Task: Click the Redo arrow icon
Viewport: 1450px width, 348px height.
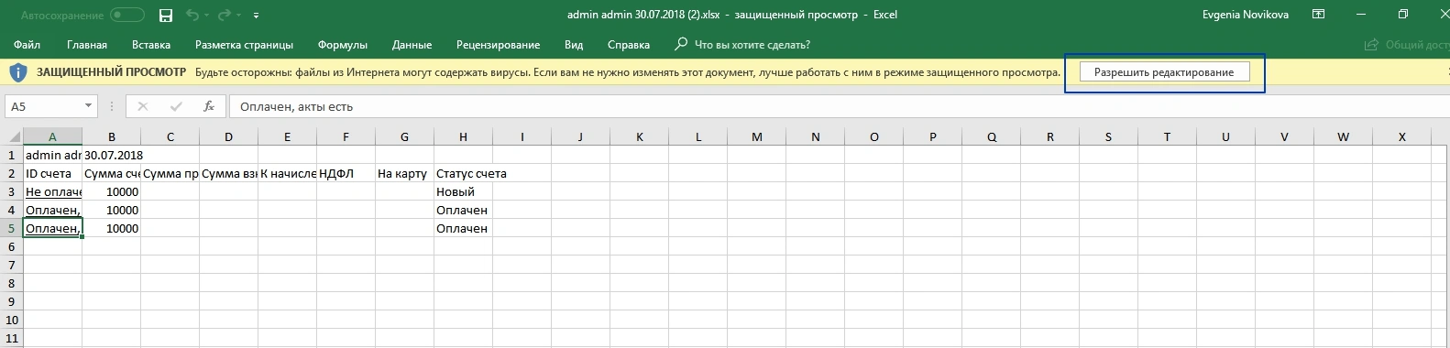Action: [x=225, y=15]
